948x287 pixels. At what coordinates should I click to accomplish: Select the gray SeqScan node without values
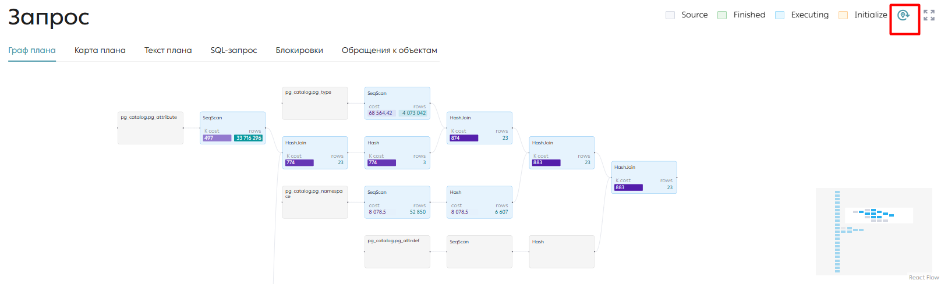click(x=480, y=251)
